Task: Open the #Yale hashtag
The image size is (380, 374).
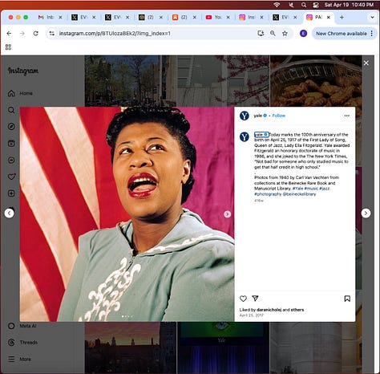Action: tap(297, 189)
